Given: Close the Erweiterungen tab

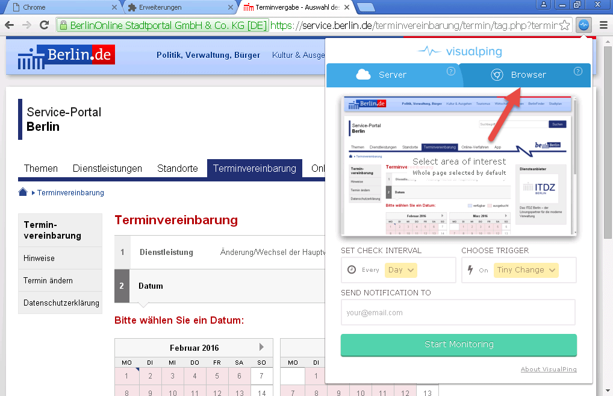Looking at the screenshot, I should 231,7.
